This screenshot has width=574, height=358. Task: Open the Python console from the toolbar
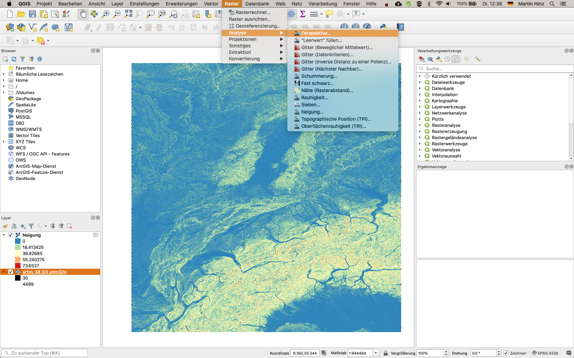pos(383,27)
